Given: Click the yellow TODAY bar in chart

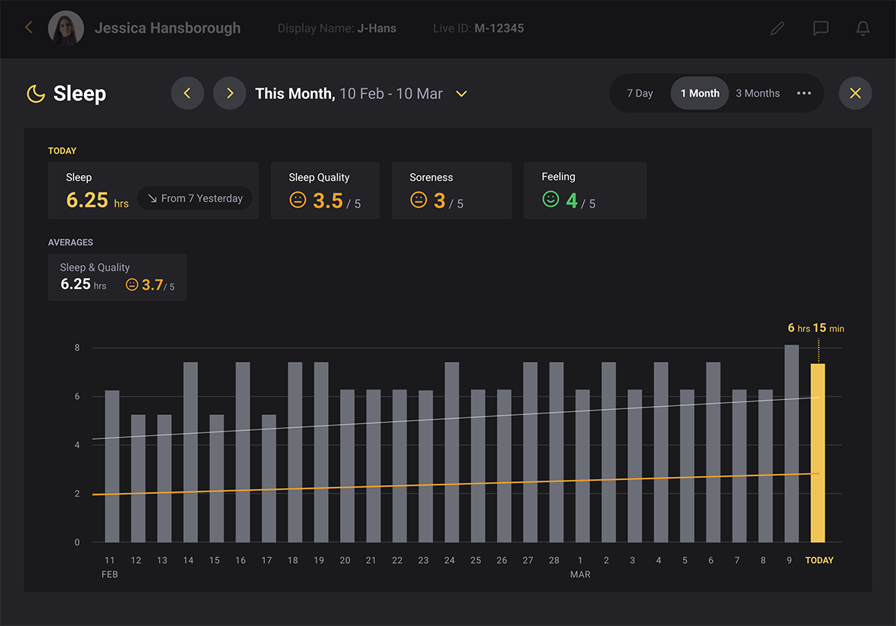Looking at the screenshot, I should point(817,453).
